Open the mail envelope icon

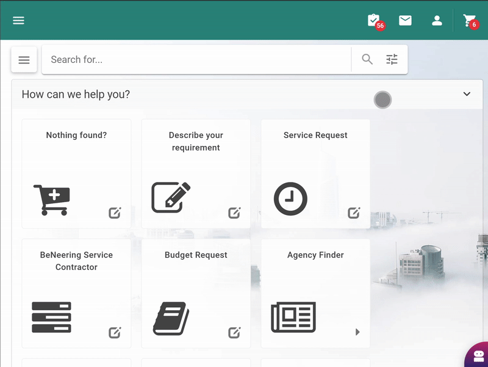(x=405, y=21)
